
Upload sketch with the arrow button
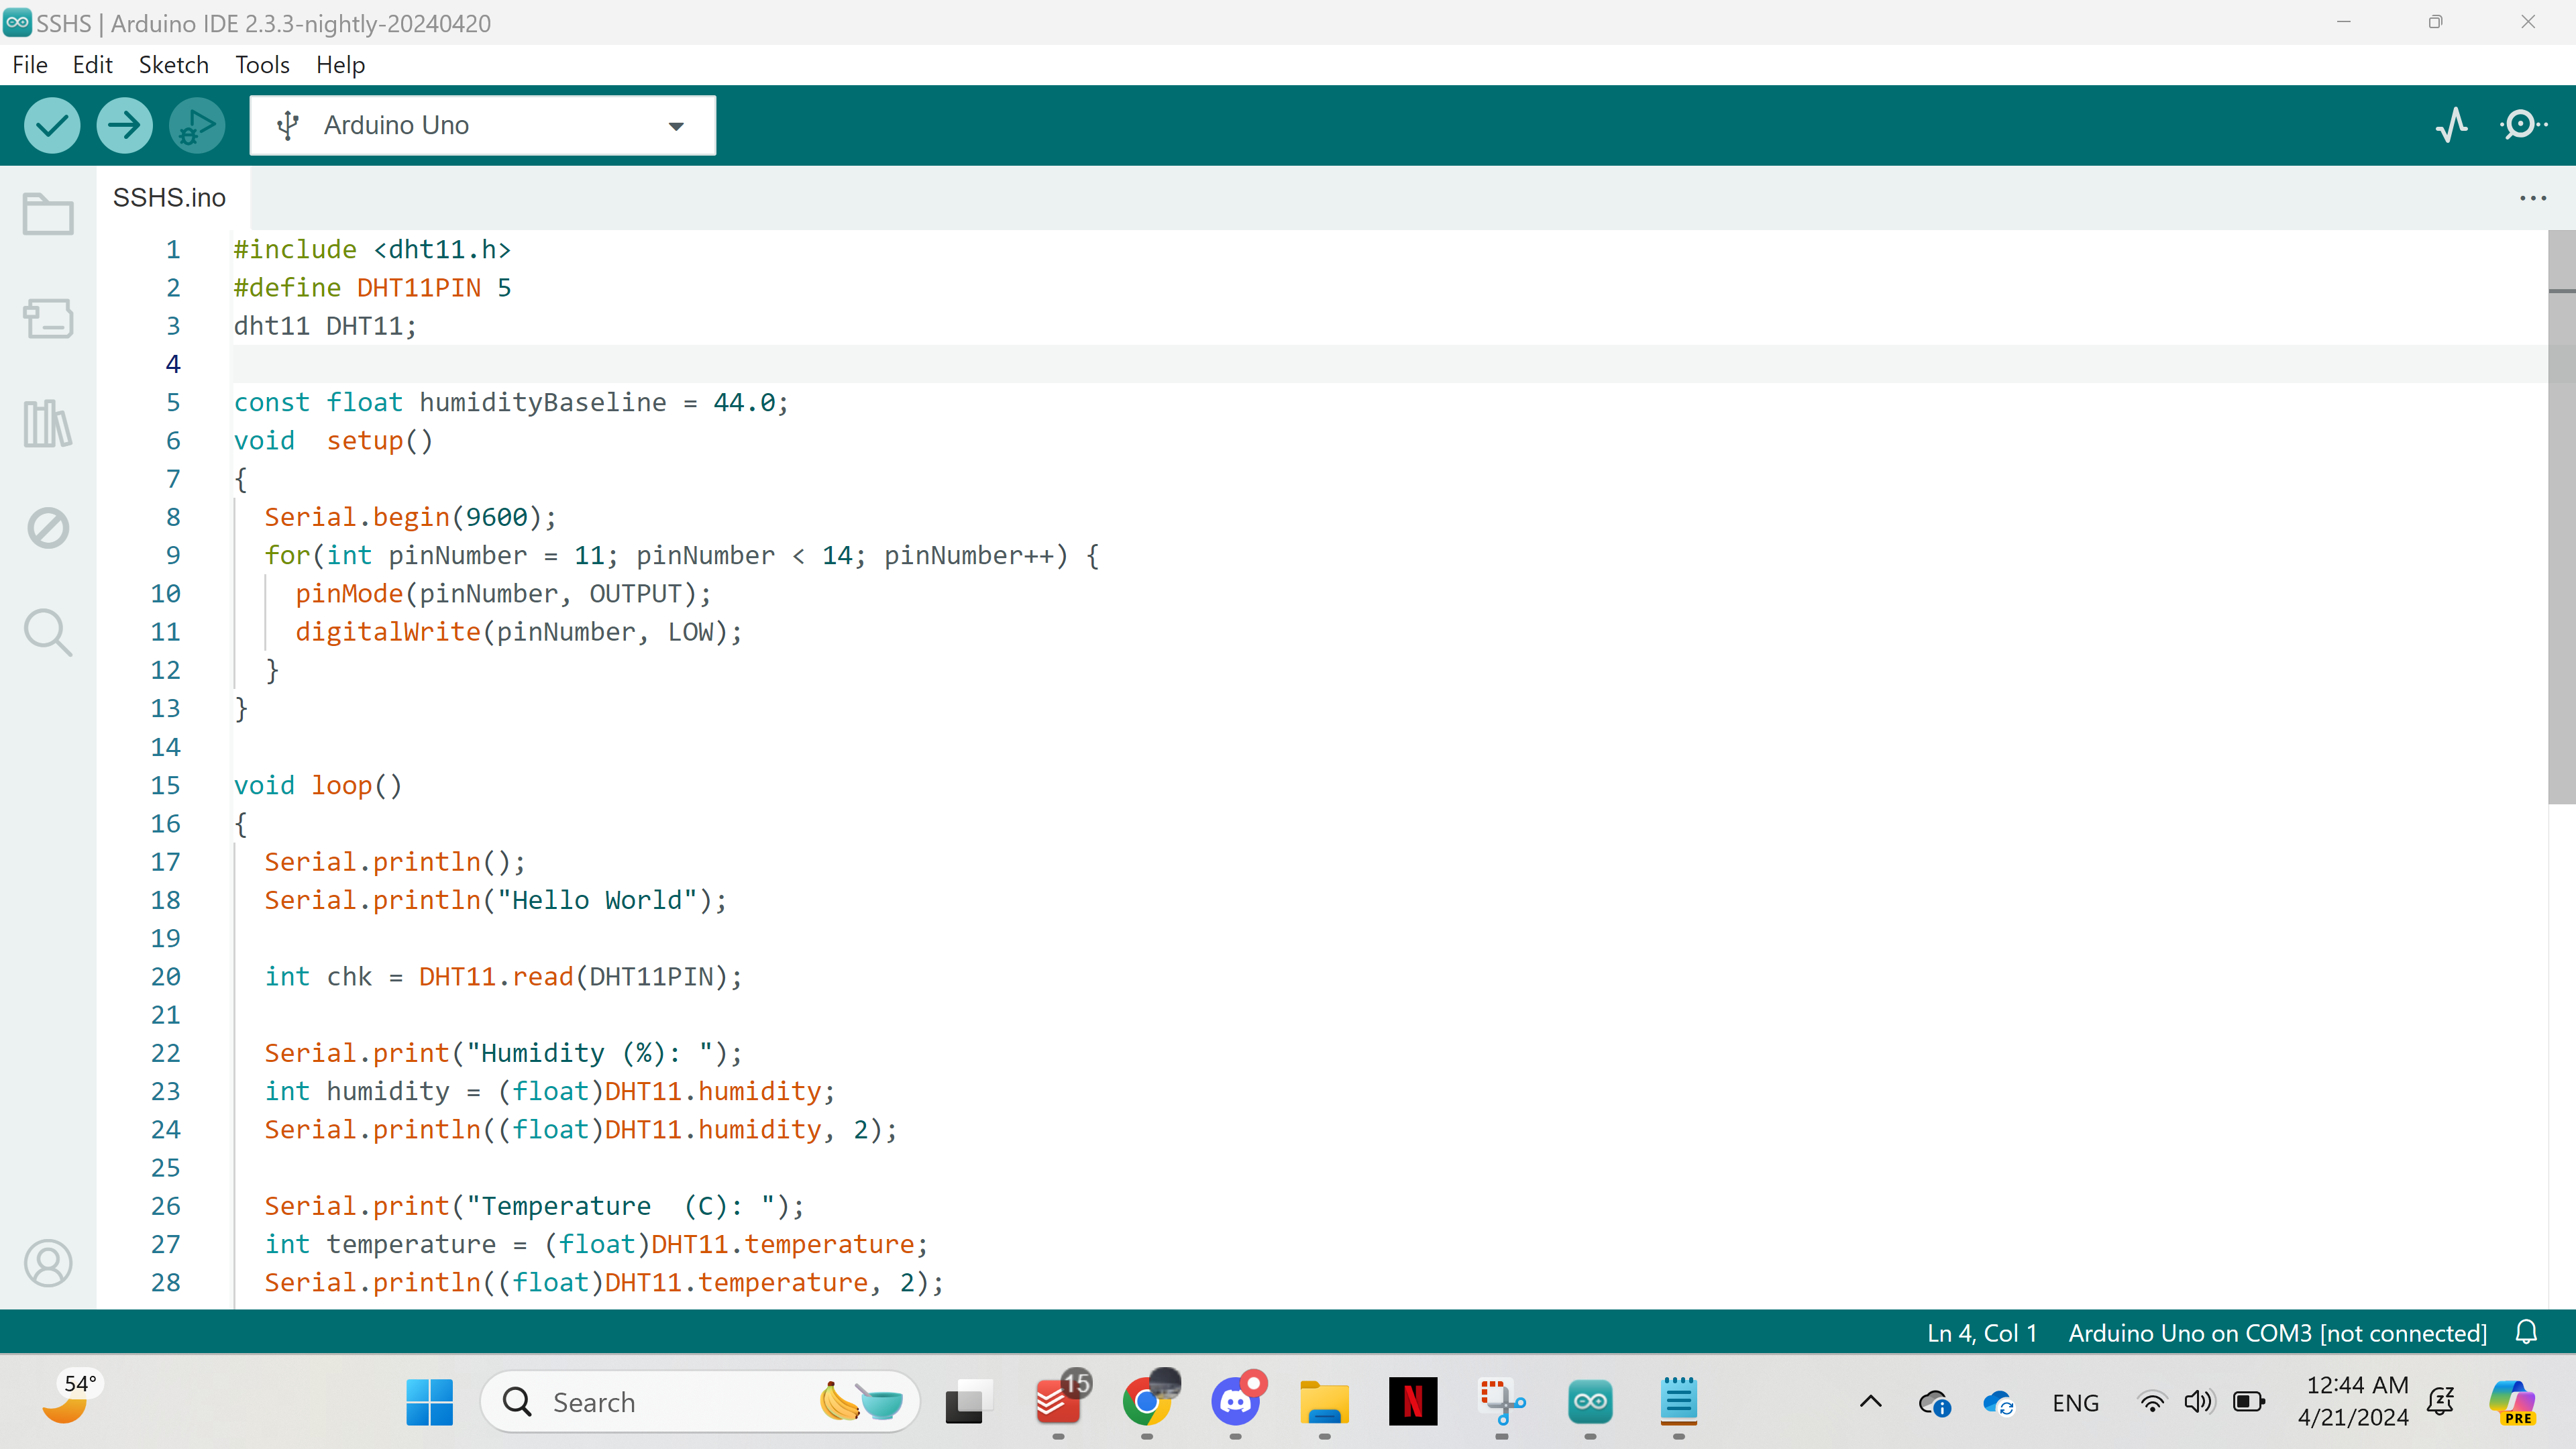124,125
